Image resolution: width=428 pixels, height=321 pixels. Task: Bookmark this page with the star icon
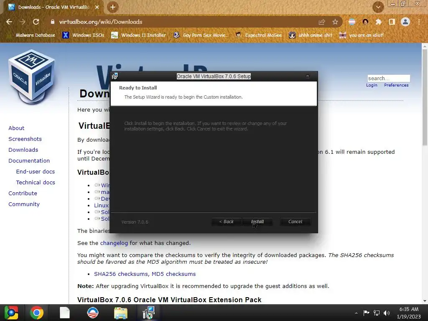335,22
